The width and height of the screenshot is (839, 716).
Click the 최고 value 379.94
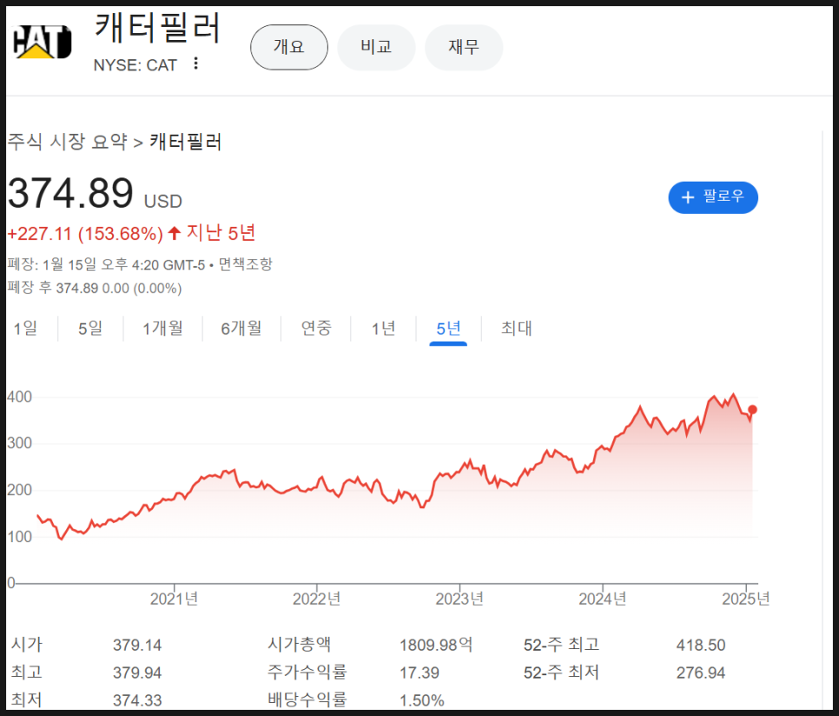pyautogui.click(x=137, y=673)
